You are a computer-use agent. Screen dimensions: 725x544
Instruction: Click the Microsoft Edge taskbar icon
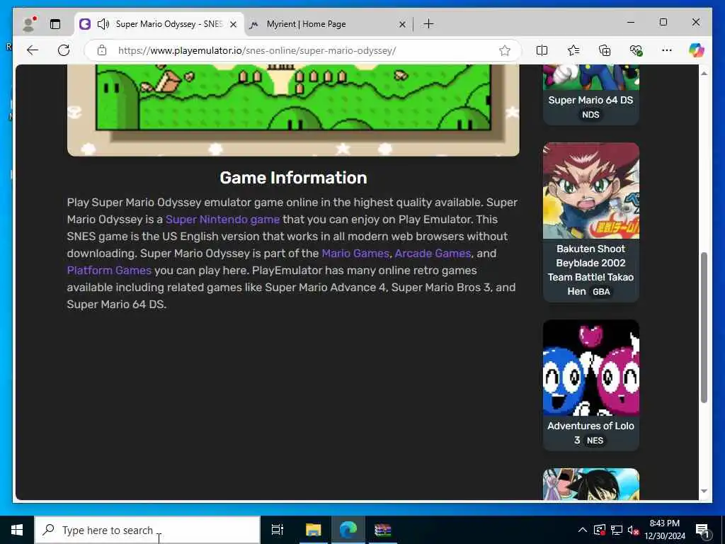(348, 530)
